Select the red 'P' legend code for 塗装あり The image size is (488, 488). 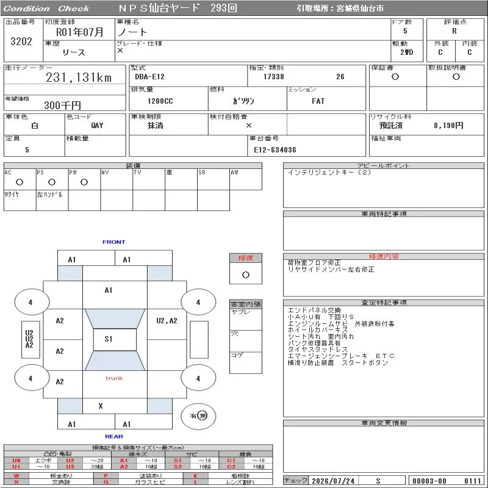click(x=106, y=476)
